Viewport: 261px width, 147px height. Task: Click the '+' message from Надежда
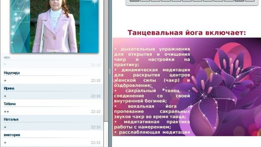pyautogui.click(x=5, y=81)
